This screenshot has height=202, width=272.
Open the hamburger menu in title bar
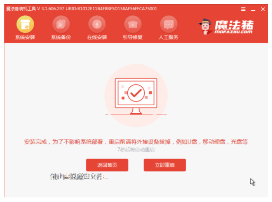pyautogui.click(x=243, y=9)
